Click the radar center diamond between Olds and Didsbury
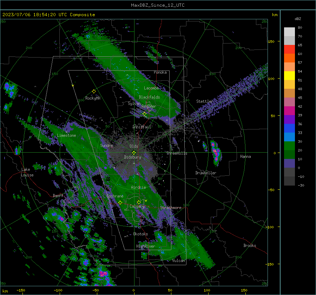The height and width of the screenshot is (295, 316). [x=134, y=153]
